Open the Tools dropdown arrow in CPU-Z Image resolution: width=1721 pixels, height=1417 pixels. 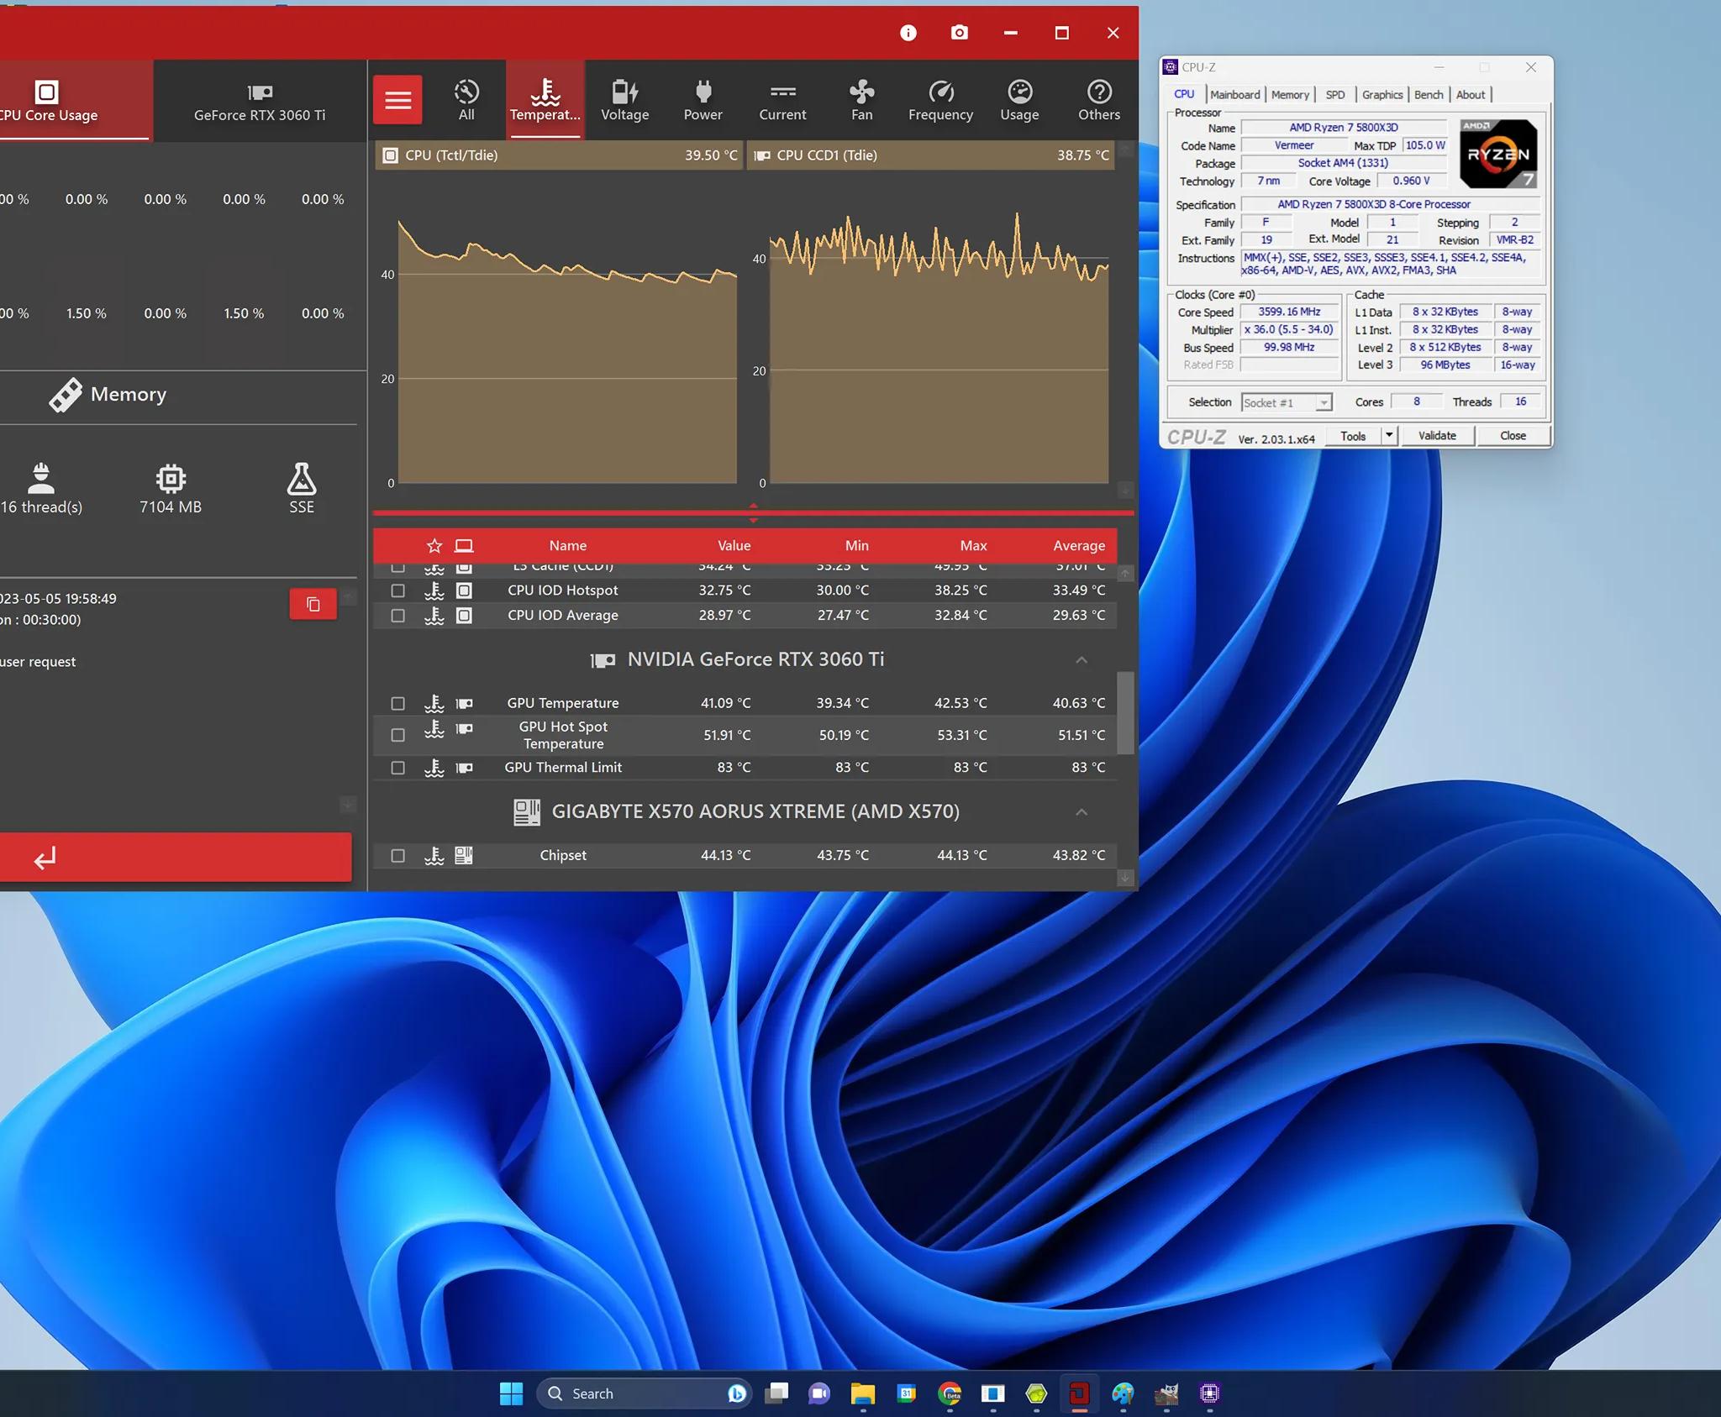coord(1389,436)
